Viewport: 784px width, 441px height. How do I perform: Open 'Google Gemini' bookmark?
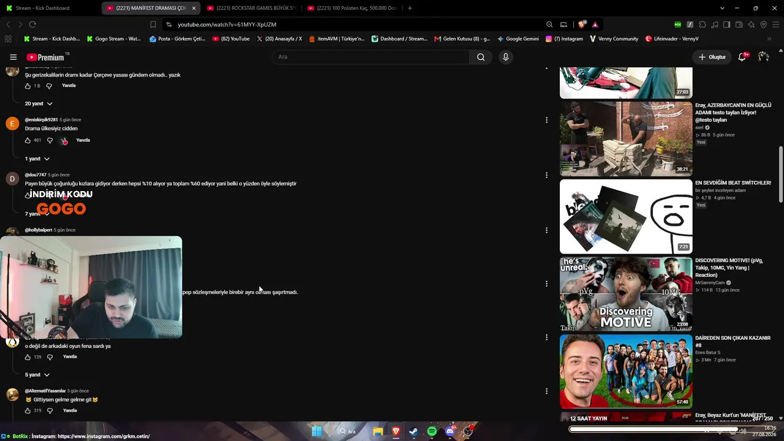tap(518, 39)
